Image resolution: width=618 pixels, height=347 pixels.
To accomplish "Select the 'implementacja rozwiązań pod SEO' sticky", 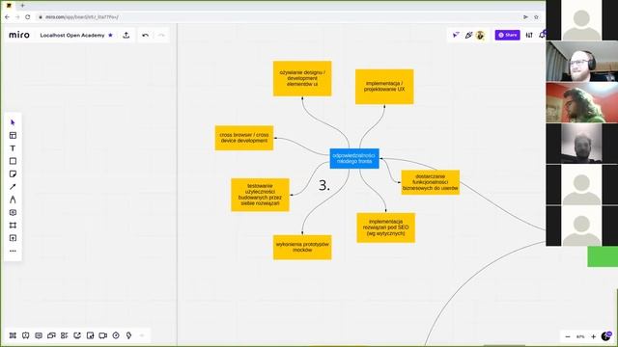I will click(x=386, y=227).
